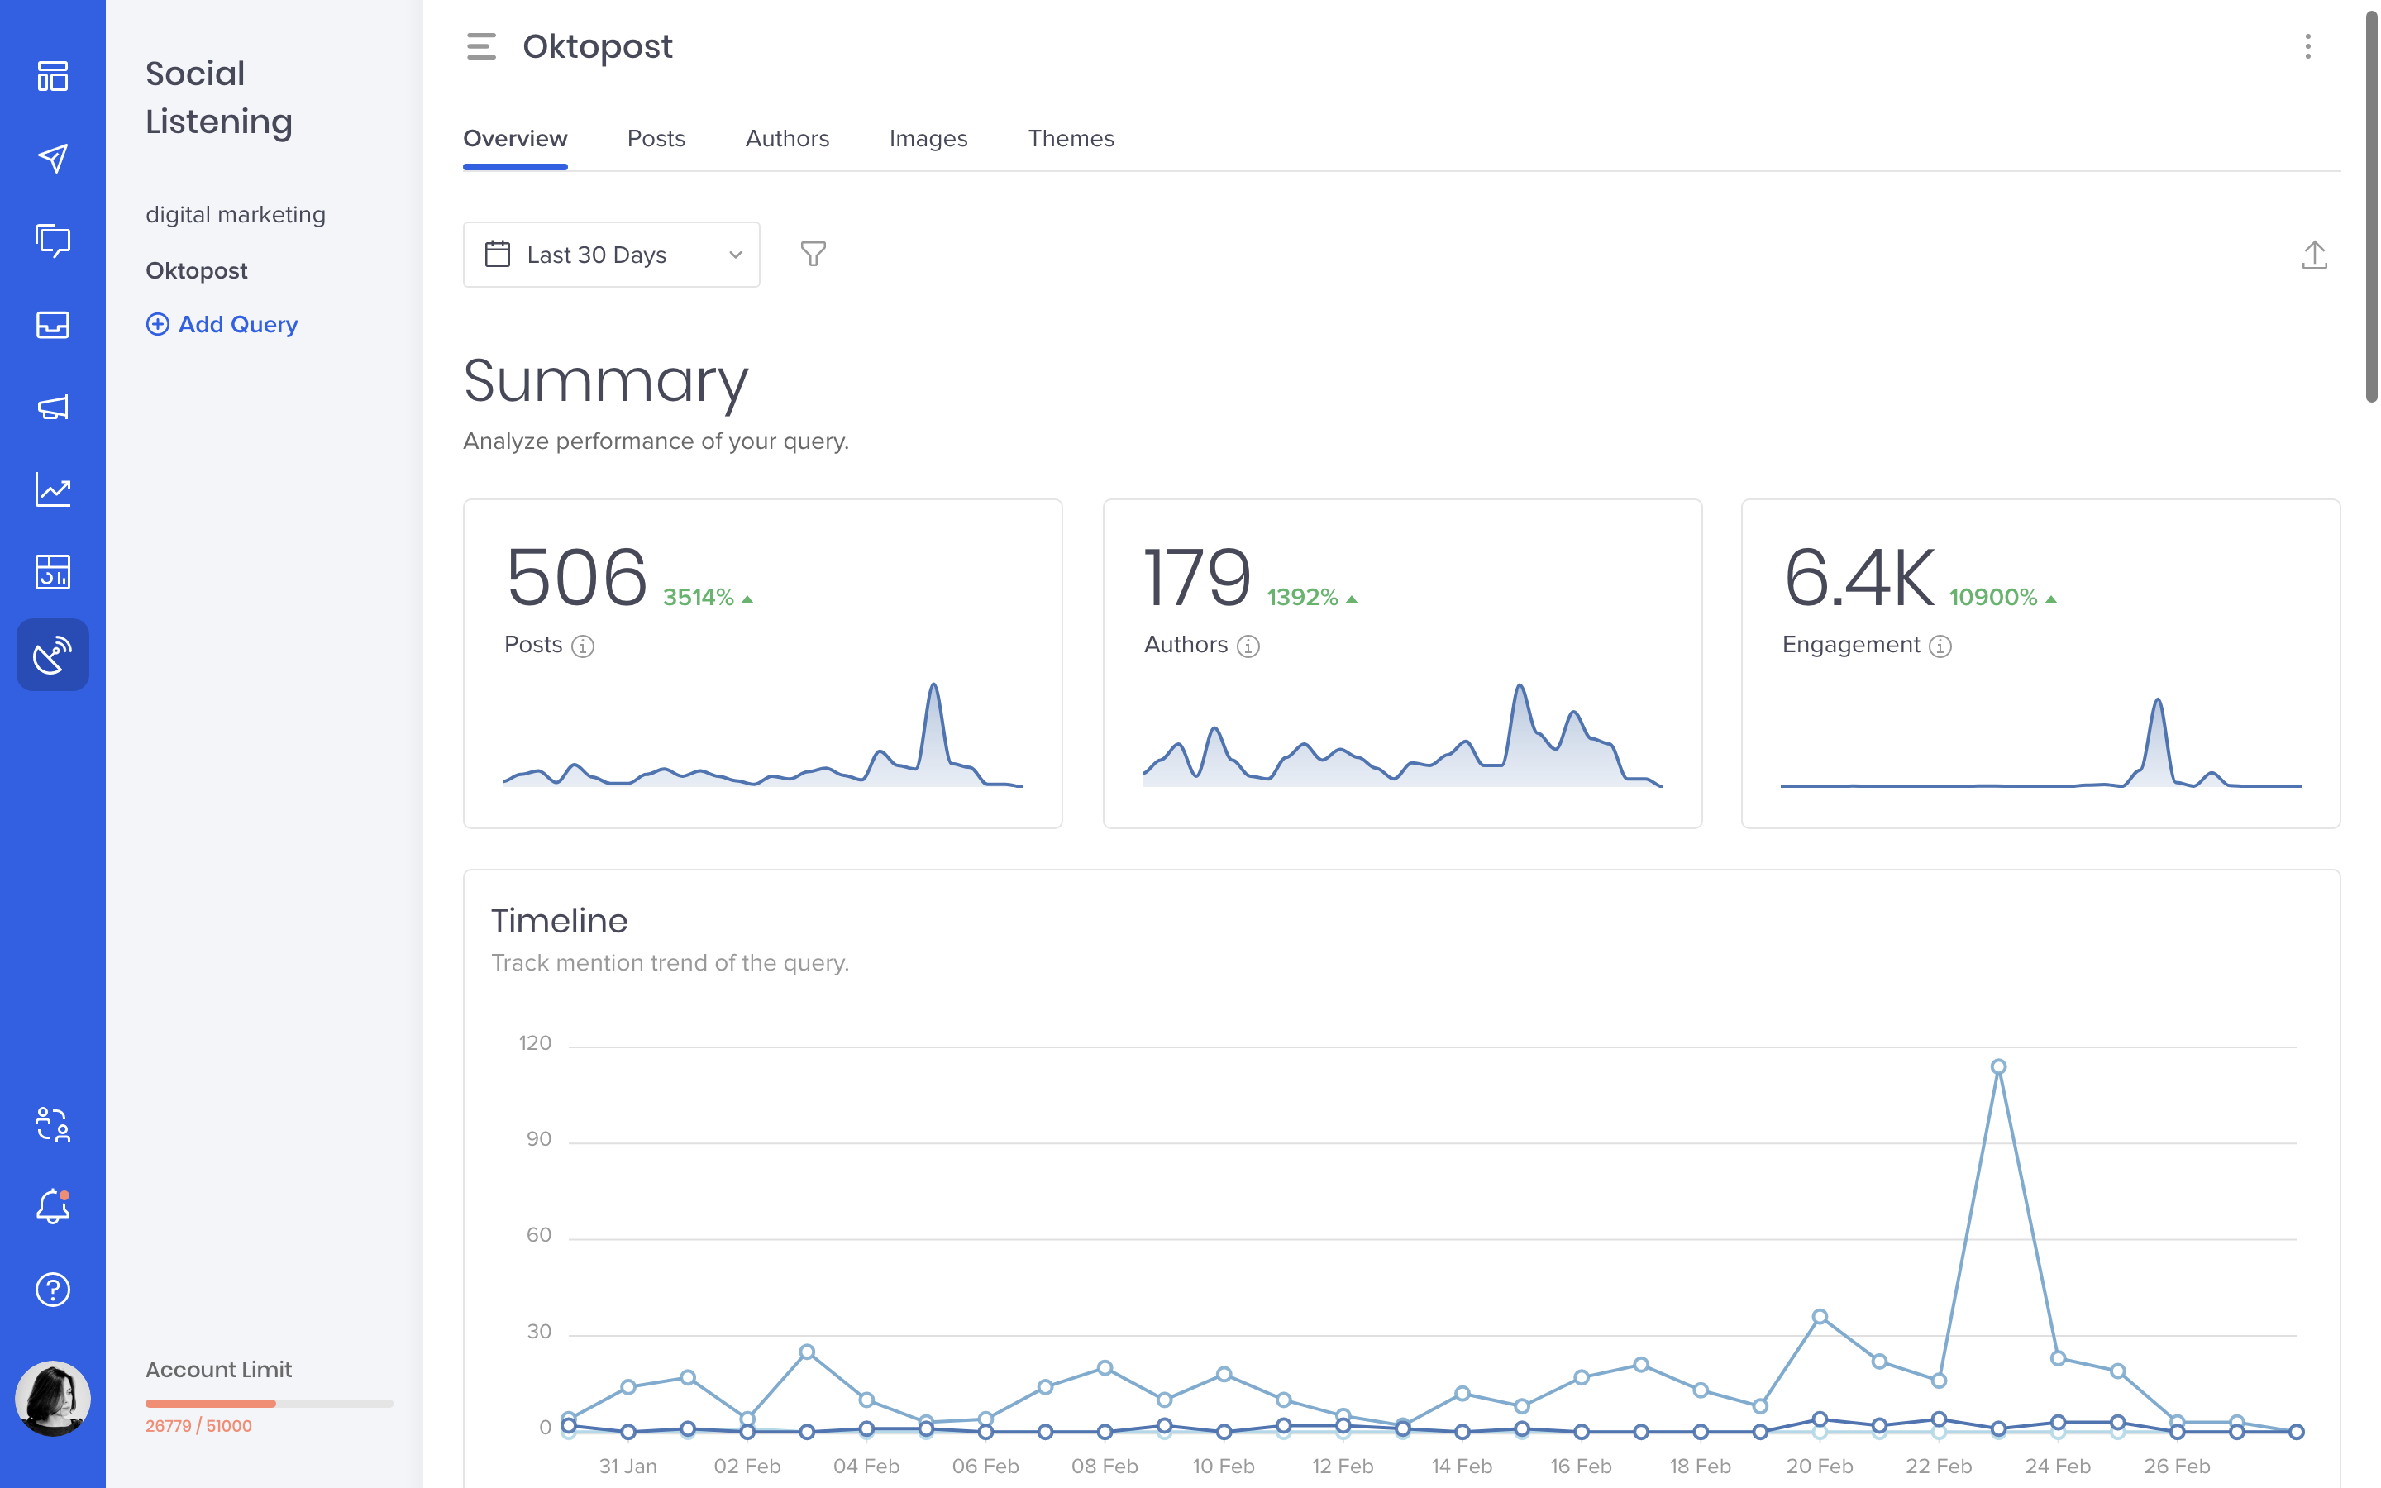
Task: Click the export upload icon
Action: tap(2314, 255)
